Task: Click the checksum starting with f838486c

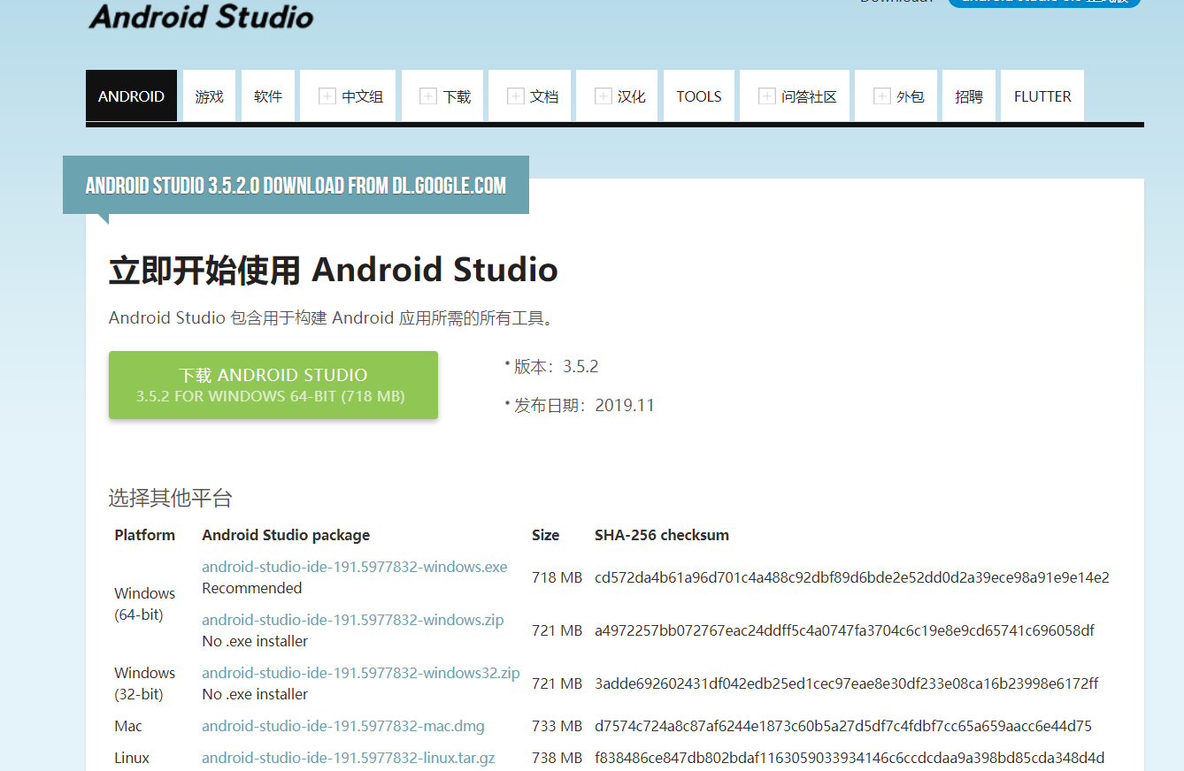Action: tap(850, 758)
